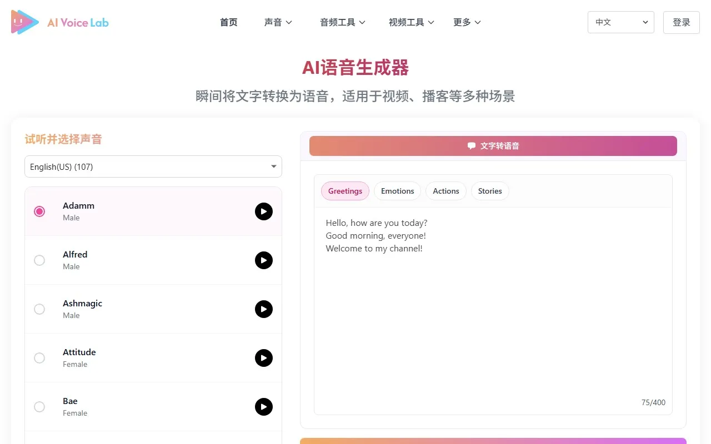Open the English(US) voice language dropdown
The width and height of the screenshot is (711, 444).
coord(153,167)
